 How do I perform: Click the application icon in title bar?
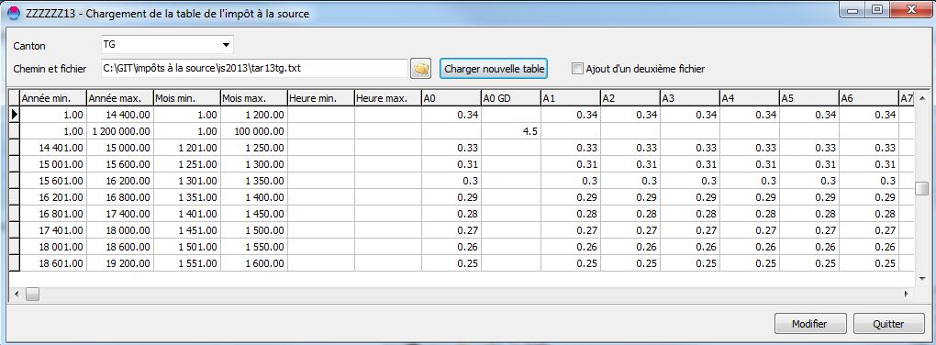(13, 13)
